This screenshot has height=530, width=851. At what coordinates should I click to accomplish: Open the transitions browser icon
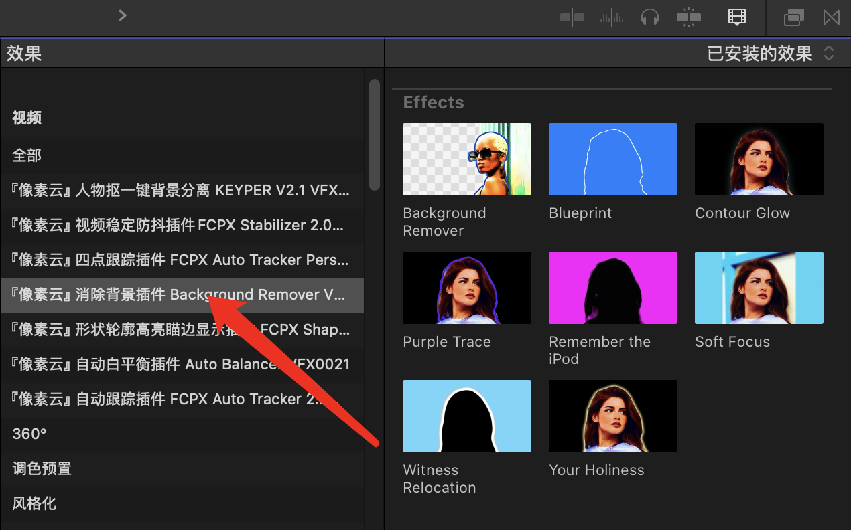point(832,17)
